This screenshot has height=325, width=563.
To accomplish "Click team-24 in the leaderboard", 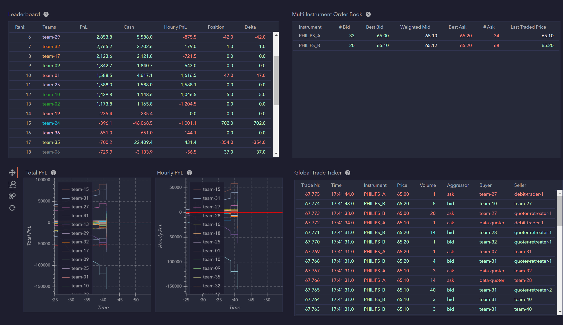I will coord(51,123).
